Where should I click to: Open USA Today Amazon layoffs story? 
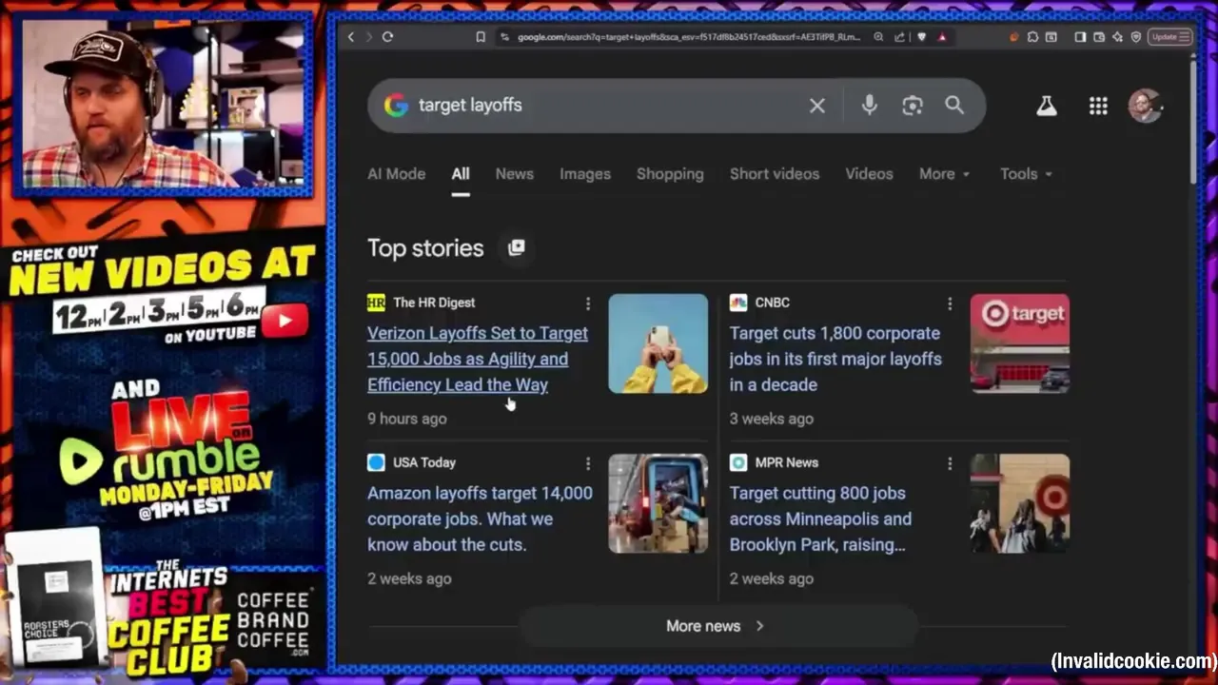tap(480, 519)
